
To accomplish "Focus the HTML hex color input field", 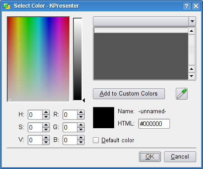I will [154, 124].
